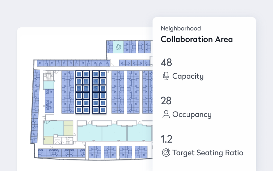Image resolution: width=273 pixels, height=171 pixels.
Task: Click the Neighborhood label
Action: (x=181, y=28)
